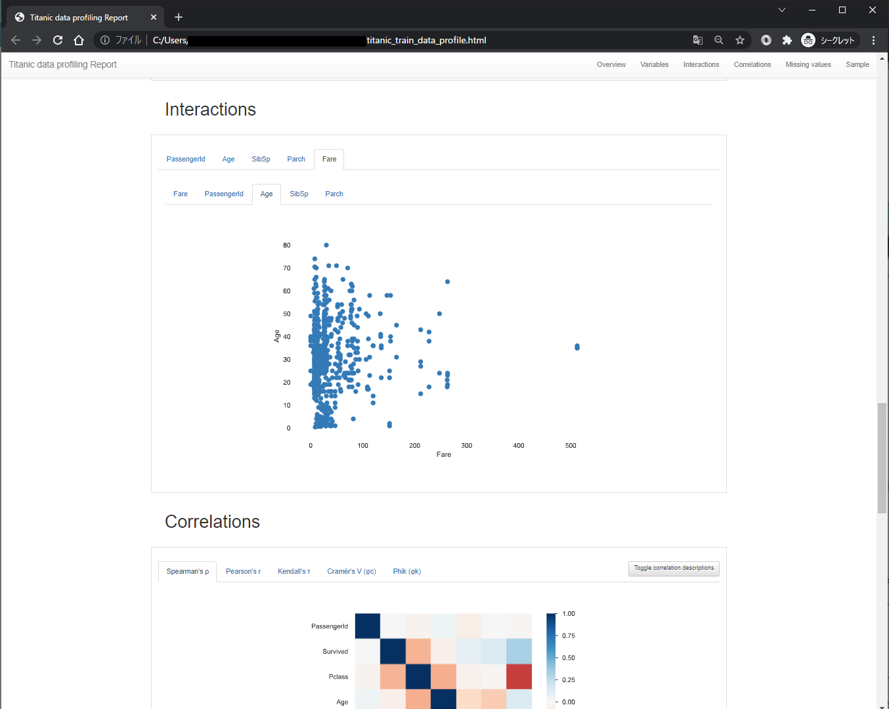Open the incognito profile button

click(830, 40)
